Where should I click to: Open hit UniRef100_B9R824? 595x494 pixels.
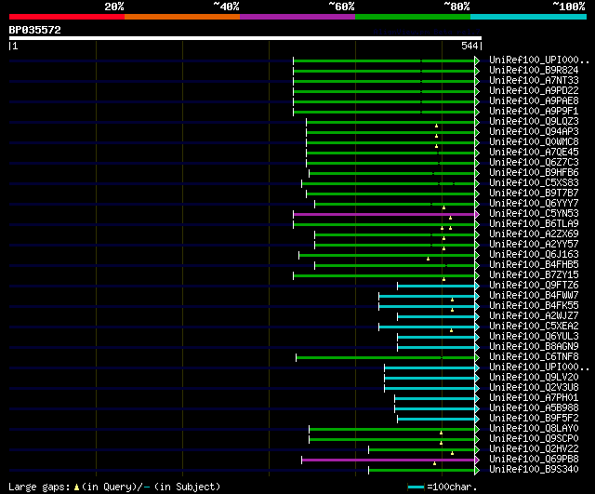pos(534,71)
